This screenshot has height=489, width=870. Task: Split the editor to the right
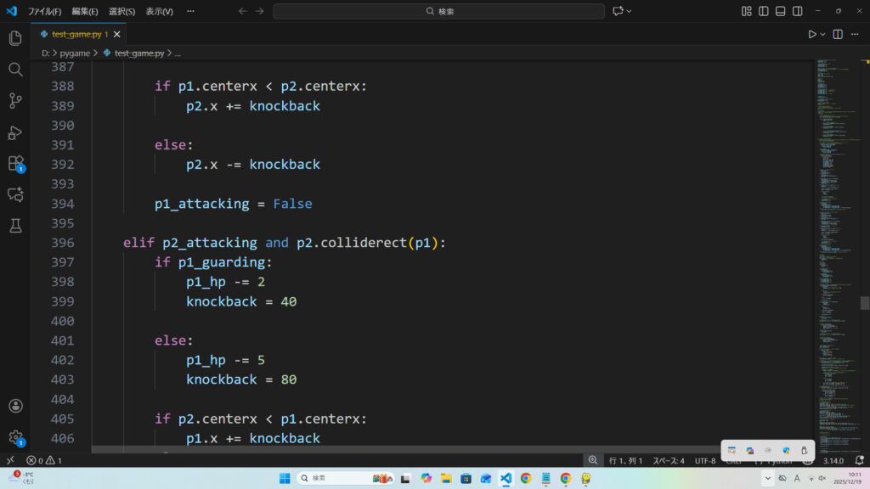(x=838, y=35)
